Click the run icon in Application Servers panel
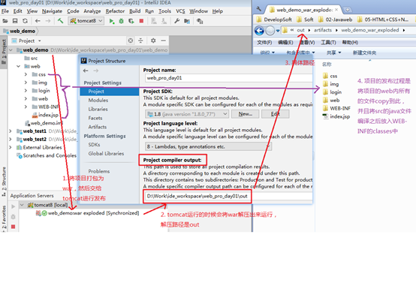This screenshot has width=416, height=295. (x=14, y=206)
